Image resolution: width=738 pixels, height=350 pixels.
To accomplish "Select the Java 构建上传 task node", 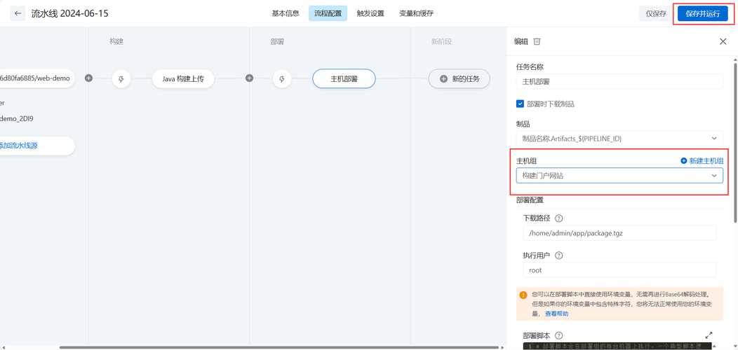I will [x=183, y=79].
